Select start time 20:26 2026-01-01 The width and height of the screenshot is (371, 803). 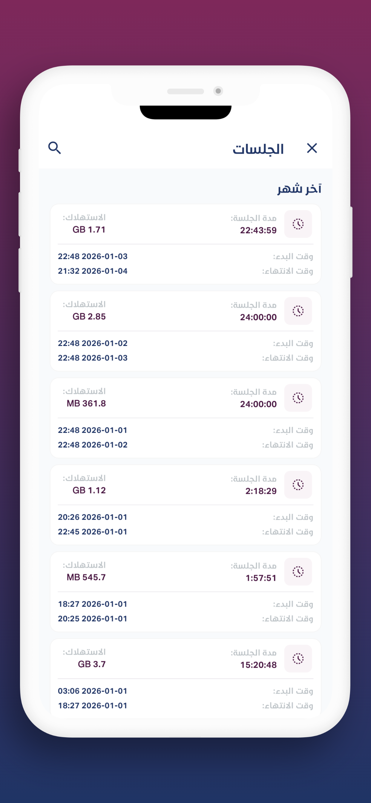click(93, 517)
